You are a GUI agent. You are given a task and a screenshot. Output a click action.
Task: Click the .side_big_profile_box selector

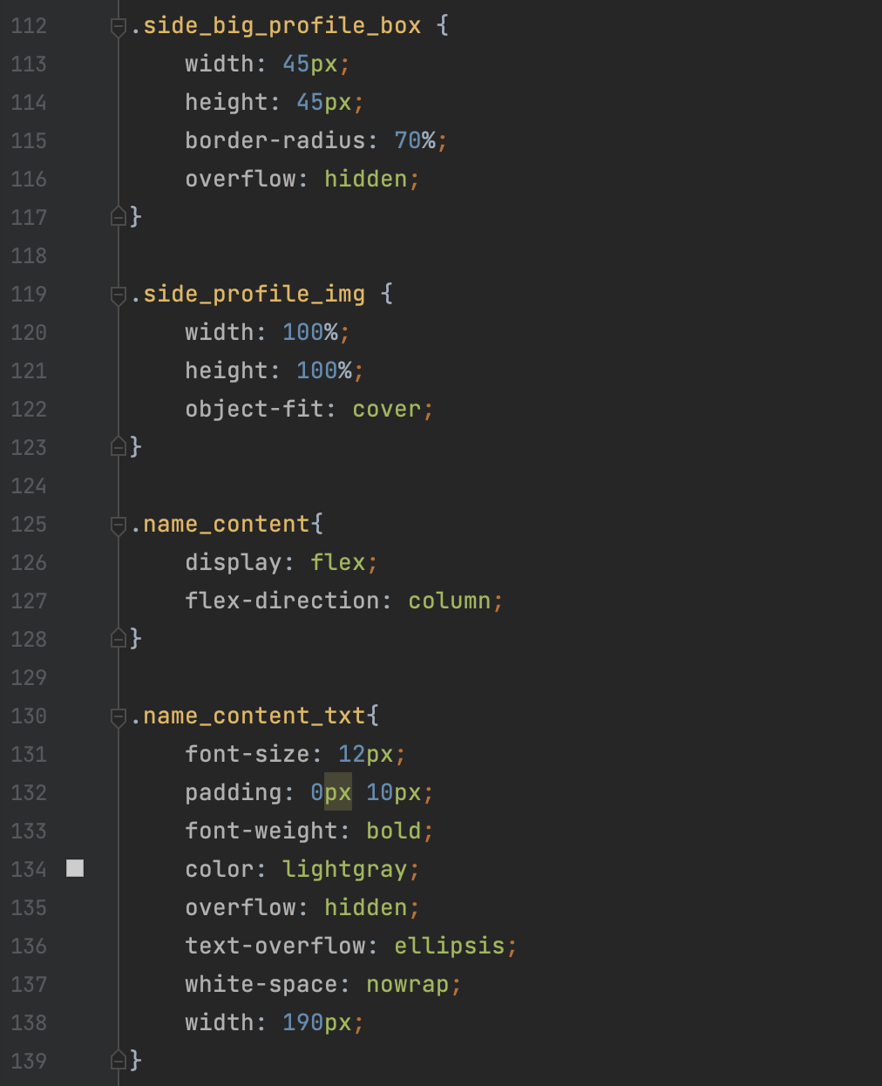click(275, 26)
